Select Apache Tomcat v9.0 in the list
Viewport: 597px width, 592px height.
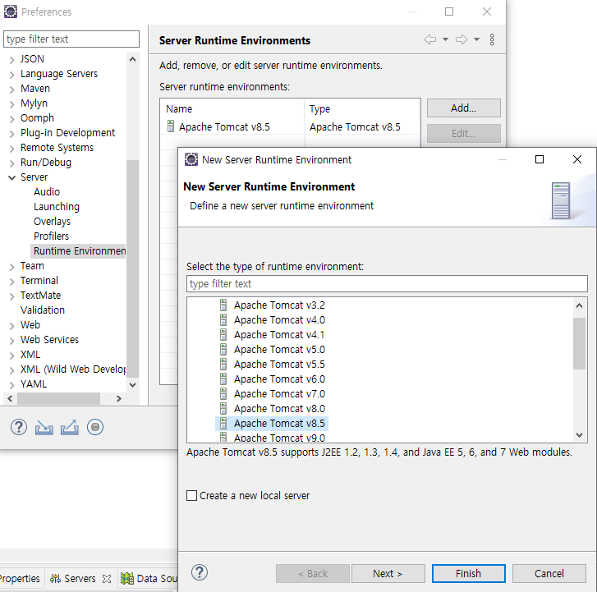[x=279, y=438]
